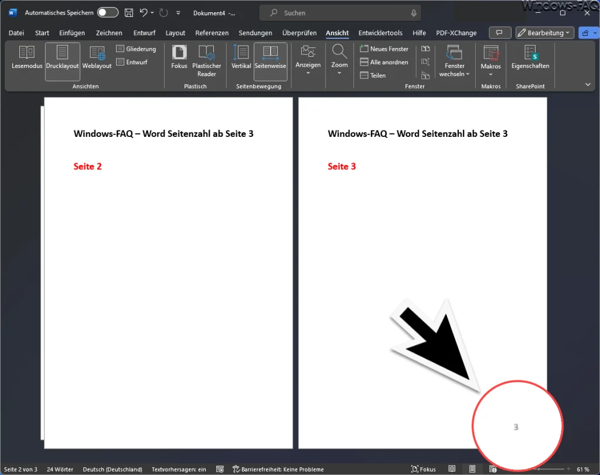Click "Seite 2 von 3" in status bar
The width and height of the screenshot is (600, 475).
pos(21,469)
